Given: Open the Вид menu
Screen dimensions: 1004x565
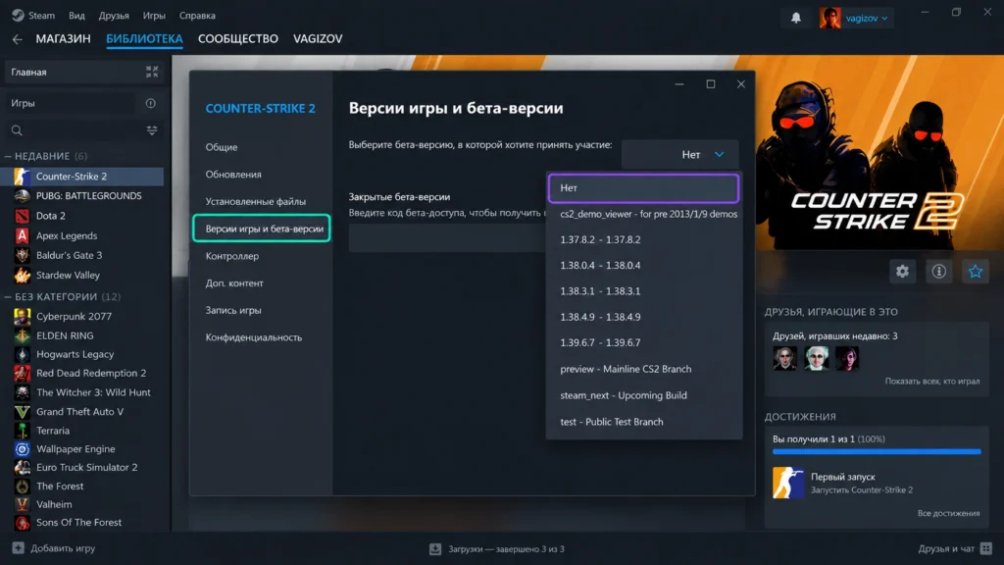Looking at the screenshot, I should click(x=76, y=16).
